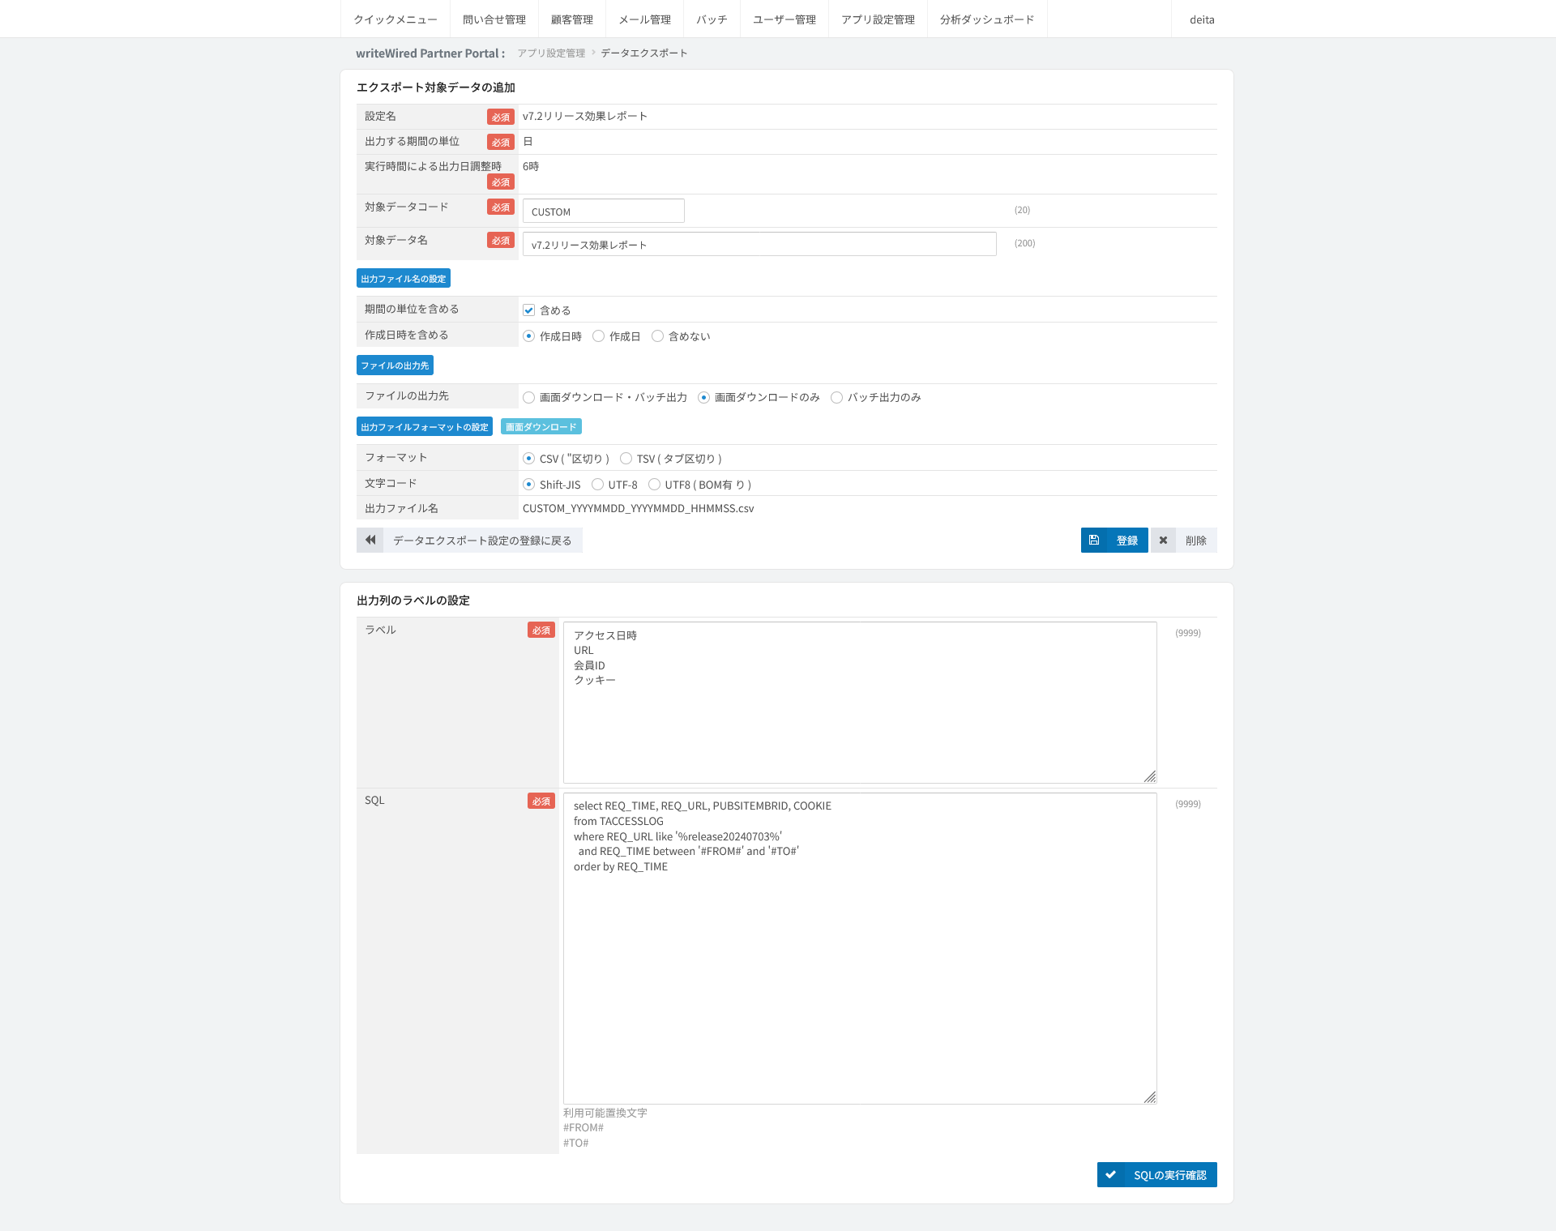
Task: Select 作成日 radio option
Action: [x=598, y=336]
